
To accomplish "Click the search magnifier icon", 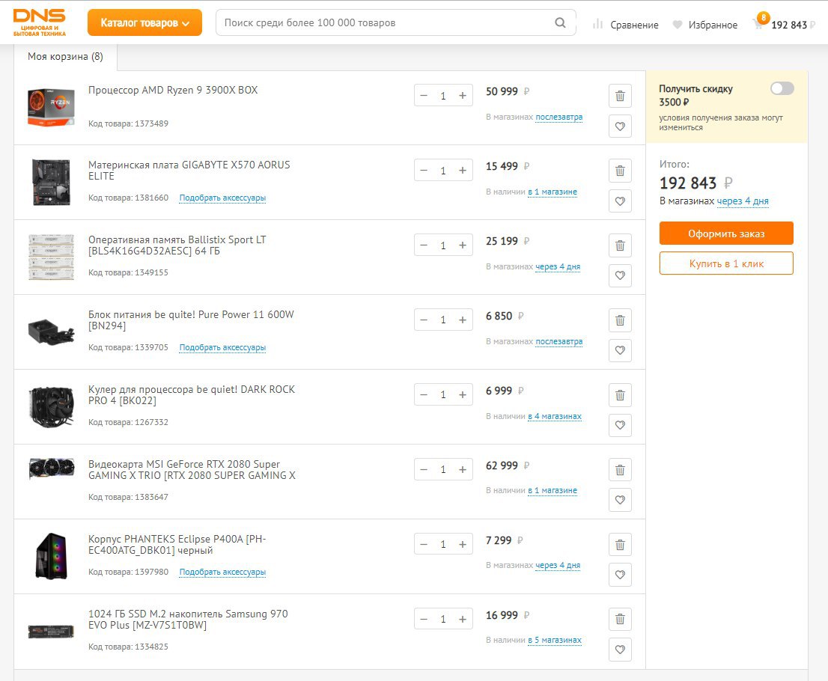I will [x=560, y=22].
